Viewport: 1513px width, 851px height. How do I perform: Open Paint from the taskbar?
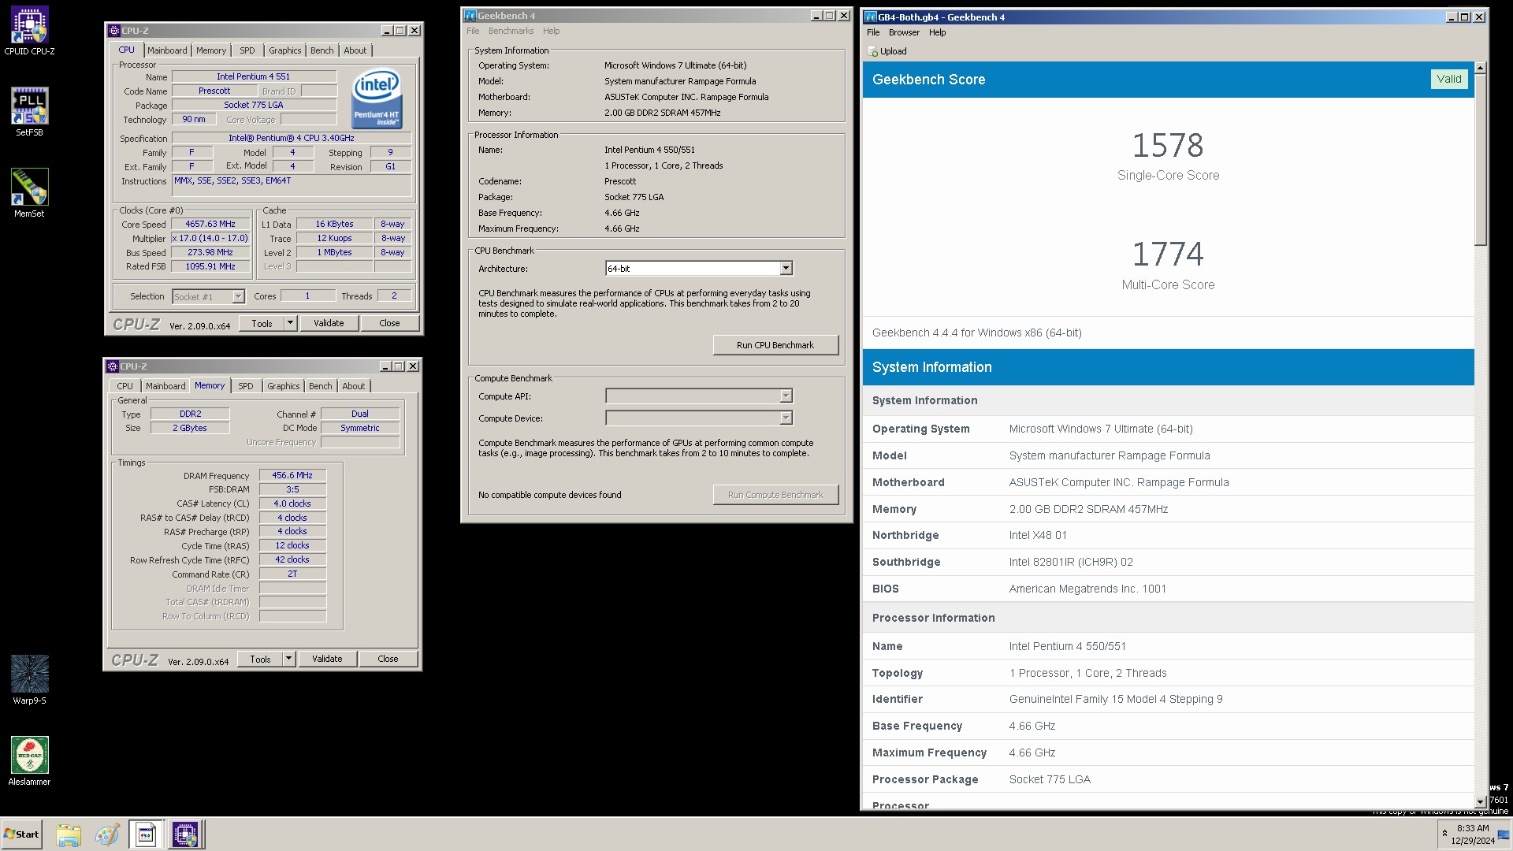point(107,834)
